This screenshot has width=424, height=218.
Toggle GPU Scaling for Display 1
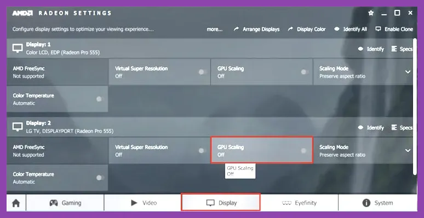pyautogui.click(x=305, y=72)
